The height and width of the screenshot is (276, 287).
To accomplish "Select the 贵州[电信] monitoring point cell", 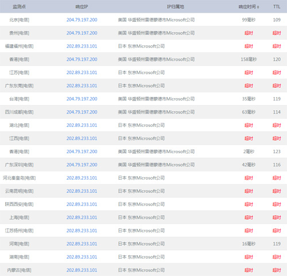I will (19, 33).
